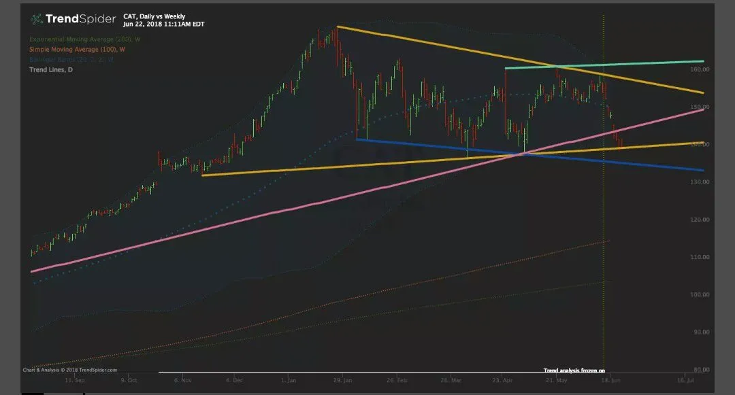
Task: Select the 'CAT, Daily vs Weekly' title
Action: [x=154, y=16]
